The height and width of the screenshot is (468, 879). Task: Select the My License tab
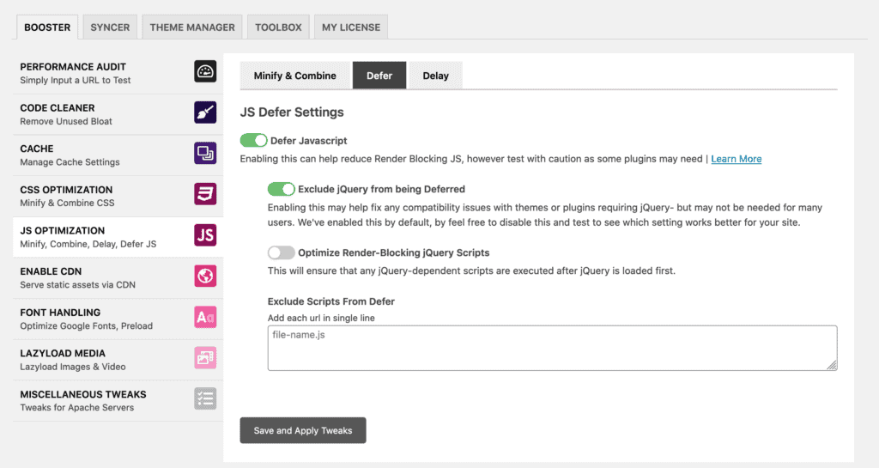point(351,27)
